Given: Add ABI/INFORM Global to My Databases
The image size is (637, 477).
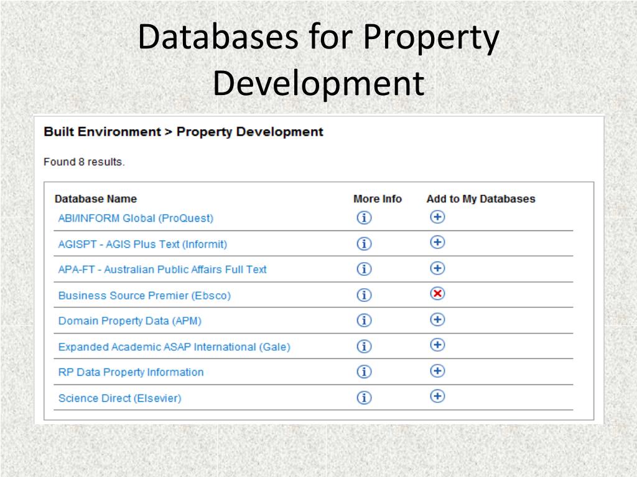Looking at the screenshot, I should coord(437,217).
